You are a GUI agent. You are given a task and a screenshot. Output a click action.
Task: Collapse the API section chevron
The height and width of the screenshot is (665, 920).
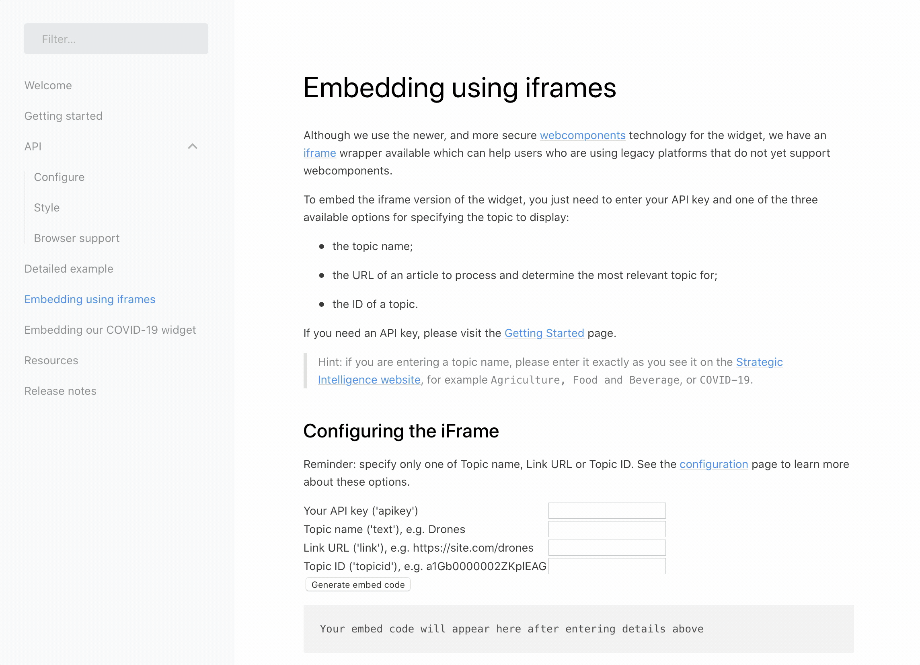click(x=193, y=146)
